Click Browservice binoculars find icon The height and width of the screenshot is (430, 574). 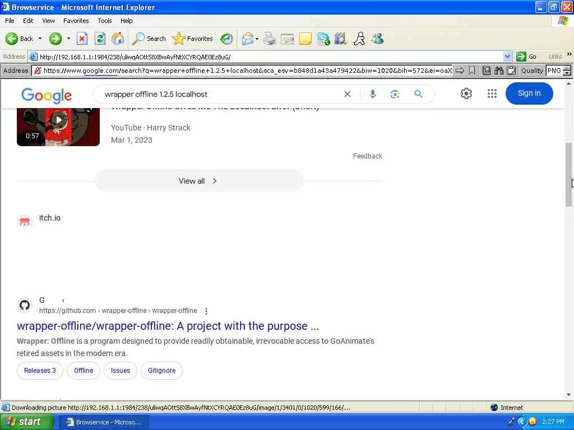[498, 71]
